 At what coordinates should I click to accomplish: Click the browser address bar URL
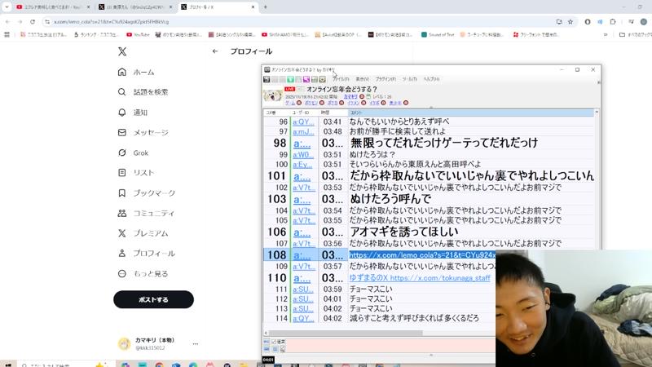[x=112, y=22]
